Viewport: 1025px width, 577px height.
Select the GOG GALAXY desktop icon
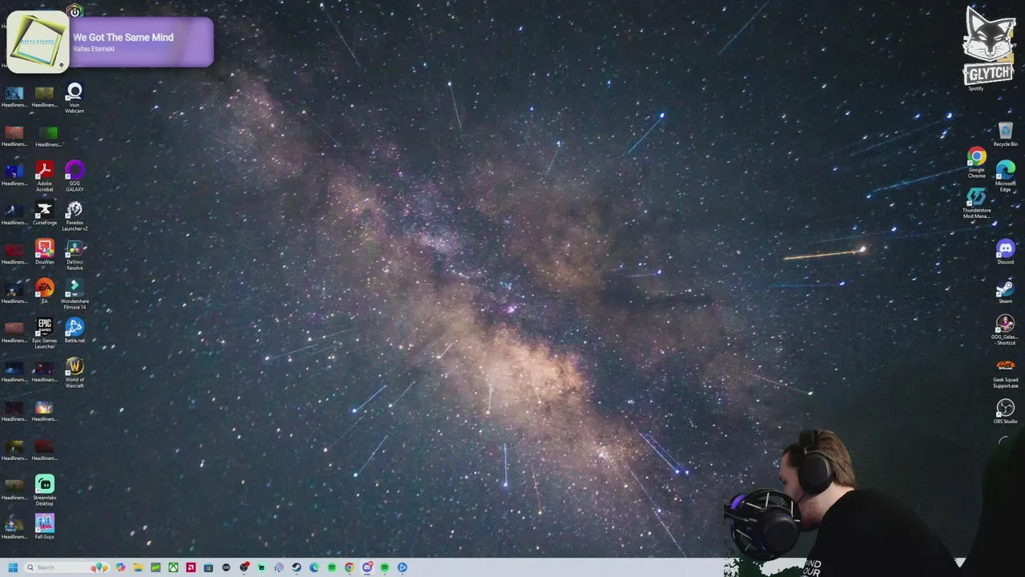(74, 176)
